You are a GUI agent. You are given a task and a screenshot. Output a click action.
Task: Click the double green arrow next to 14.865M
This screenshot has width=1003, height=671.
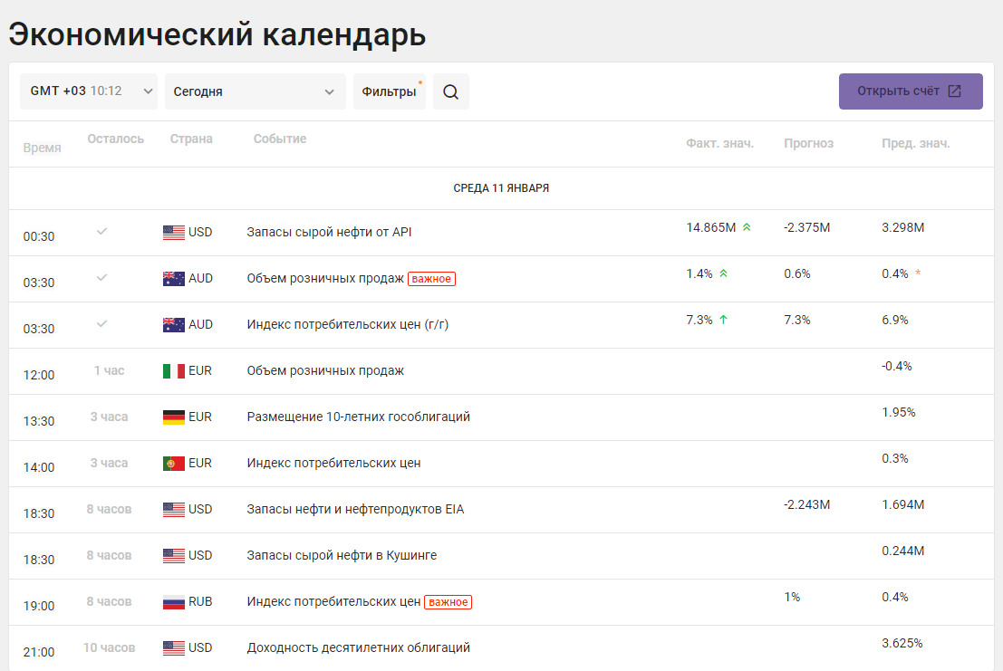[x=747, y=227]
